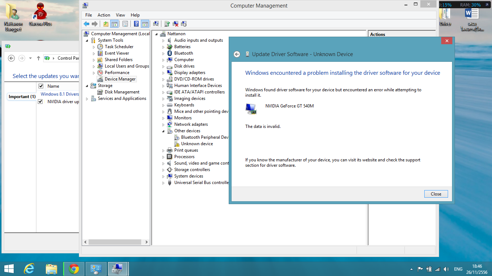This screenshot has height=276, width=492.
Task: Click the Up arrow in Control Panel window
Action: [x=39, y=58]
